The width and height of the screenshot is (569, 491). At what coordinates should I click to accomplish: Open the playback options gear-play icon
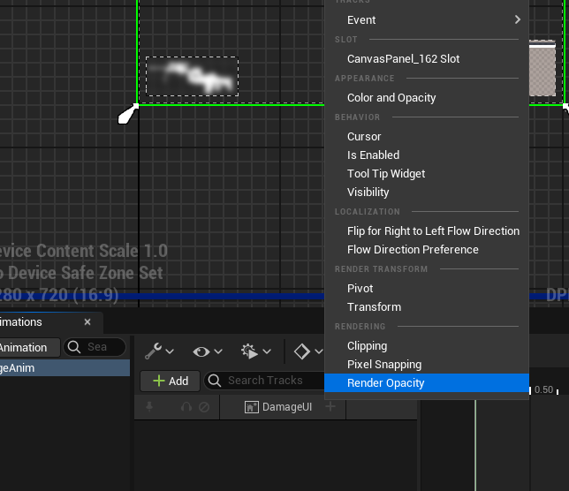250,351
